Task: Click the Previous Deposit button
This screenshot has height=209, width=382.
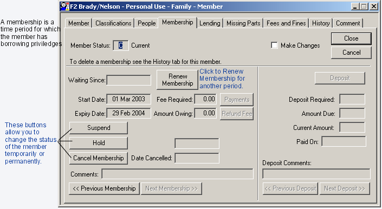Action: coord(290,188)
